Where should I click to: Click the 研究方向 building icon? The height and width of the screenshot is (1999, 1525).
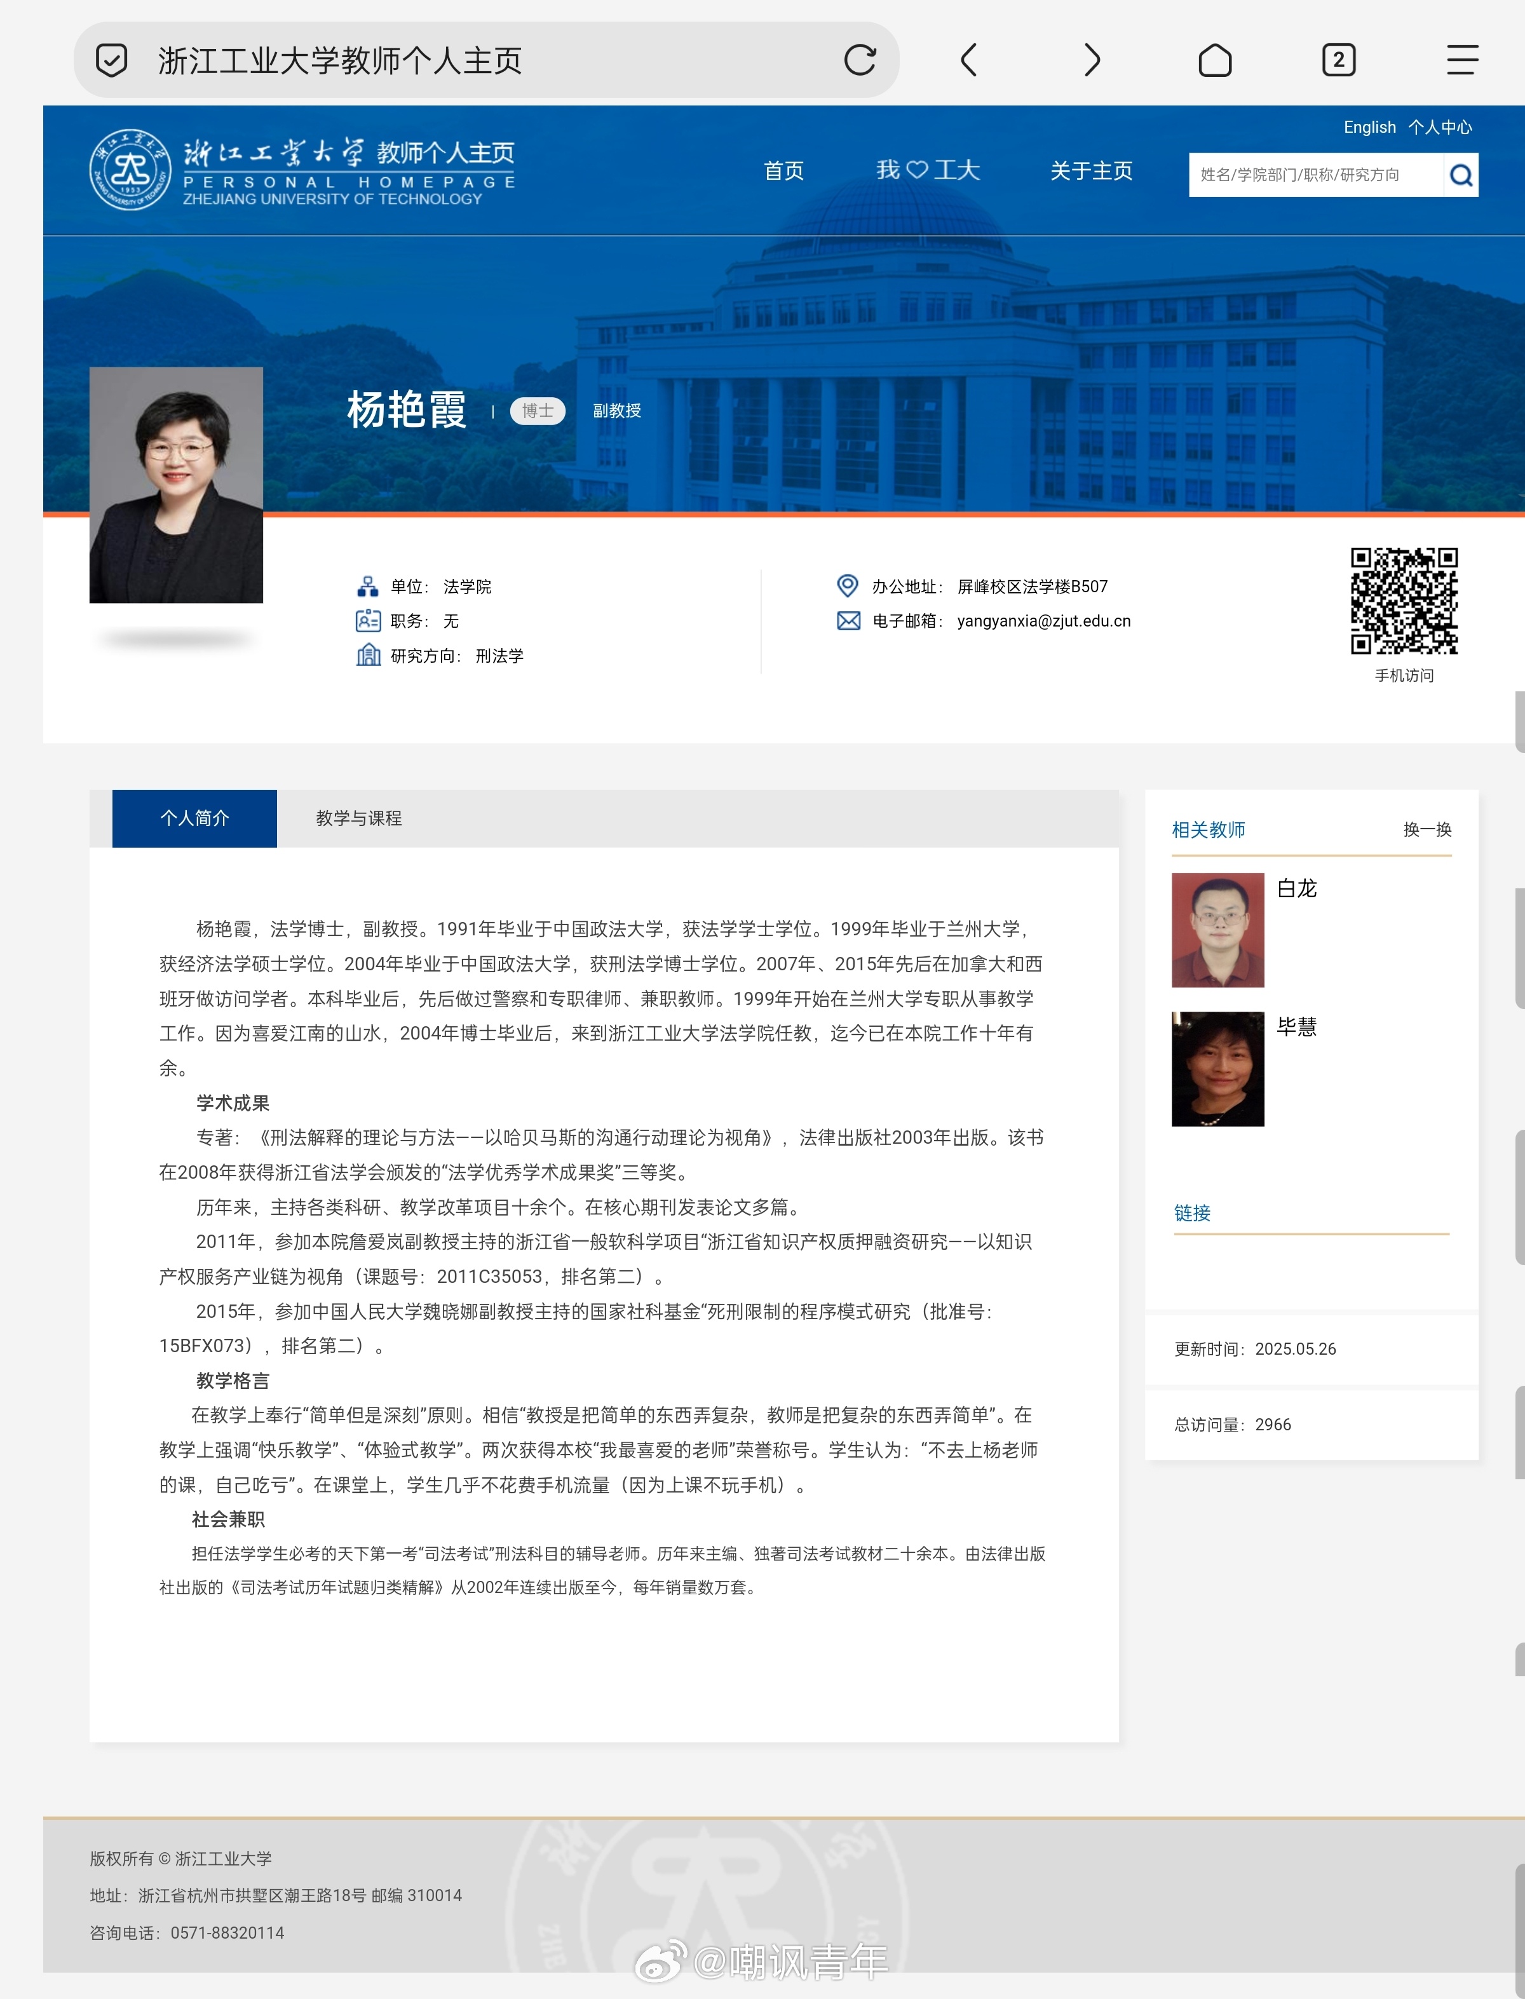pyautogui.click(x=368, y=656)
